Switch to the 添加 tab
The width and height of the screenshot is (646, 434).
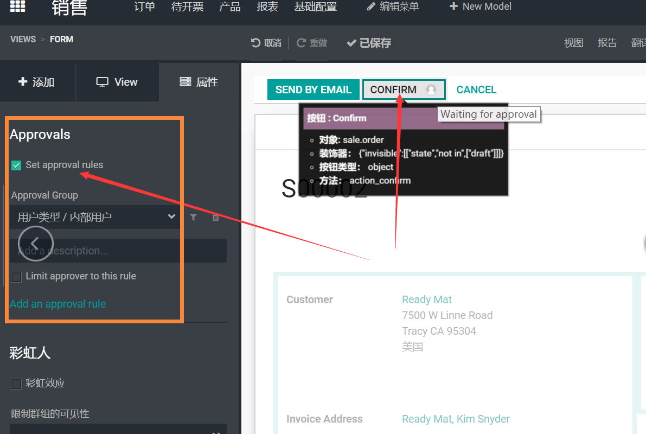click(37, 82)
